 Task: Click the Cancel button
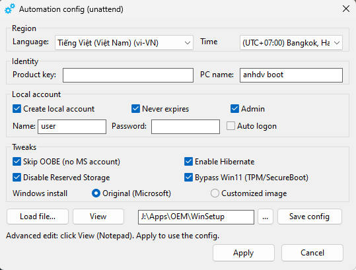pos(312,253)
